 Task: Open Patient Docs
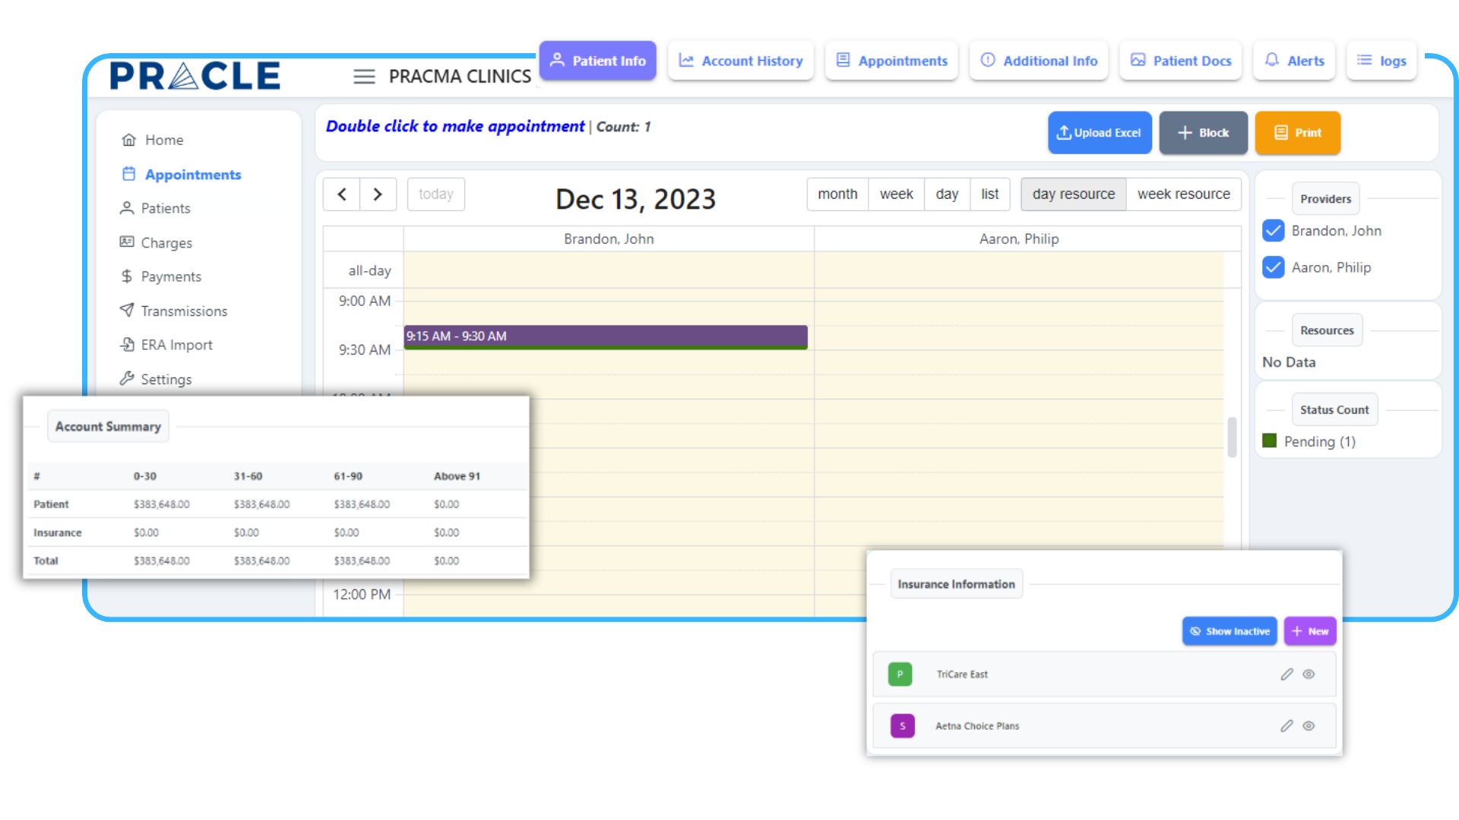(x=1138, y=60)
